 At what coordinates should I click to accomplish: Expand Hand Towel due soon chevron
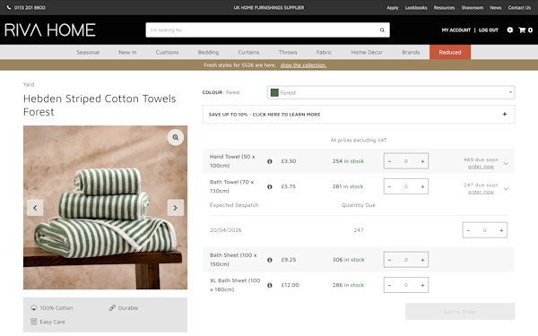click(x=506, y=164)
